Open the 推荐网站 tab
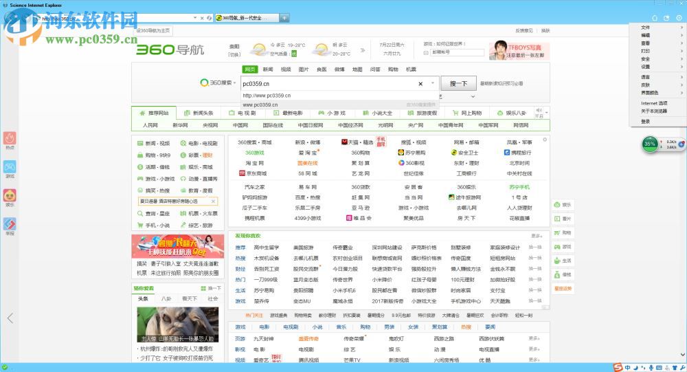The width and height of the screenshot is (687, 372). pos(154,113)
